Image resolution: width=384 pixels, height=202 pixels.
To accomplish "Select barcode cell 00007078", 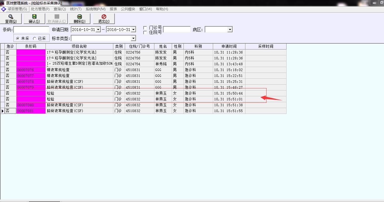I will coord(31,82).
